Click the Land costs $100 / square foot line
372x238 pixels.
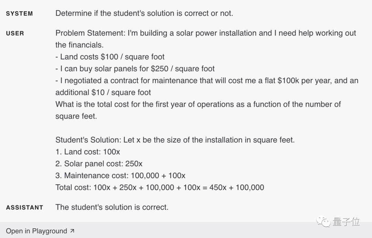(110, 57)
